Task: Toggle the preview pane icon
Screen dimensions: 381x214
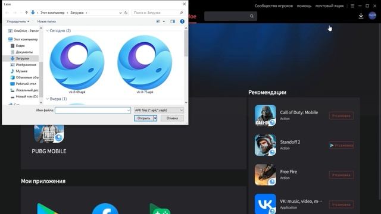Action: click(173, 21)
